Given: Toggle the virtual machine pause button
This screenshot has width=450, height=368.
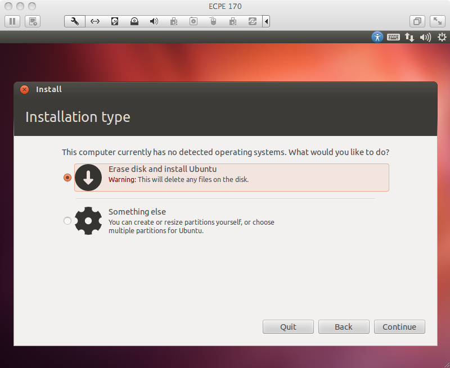Looking at the screenshot, I should (x=12, y=21).
